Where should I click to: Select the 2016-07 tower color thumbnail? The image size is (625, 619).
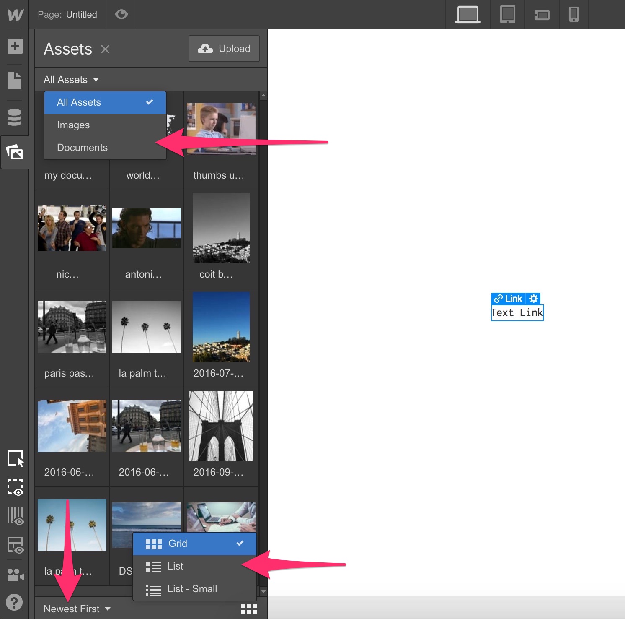[221, 327]
